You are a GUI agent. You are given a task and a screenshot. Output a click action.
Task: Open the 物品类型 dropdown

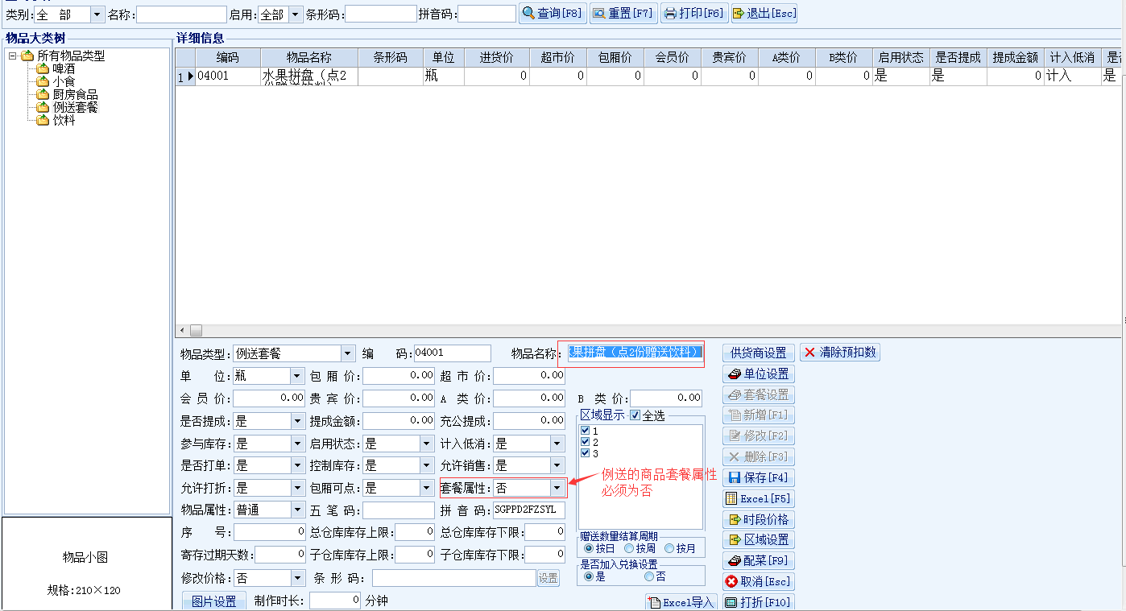[x=348, y=353]
